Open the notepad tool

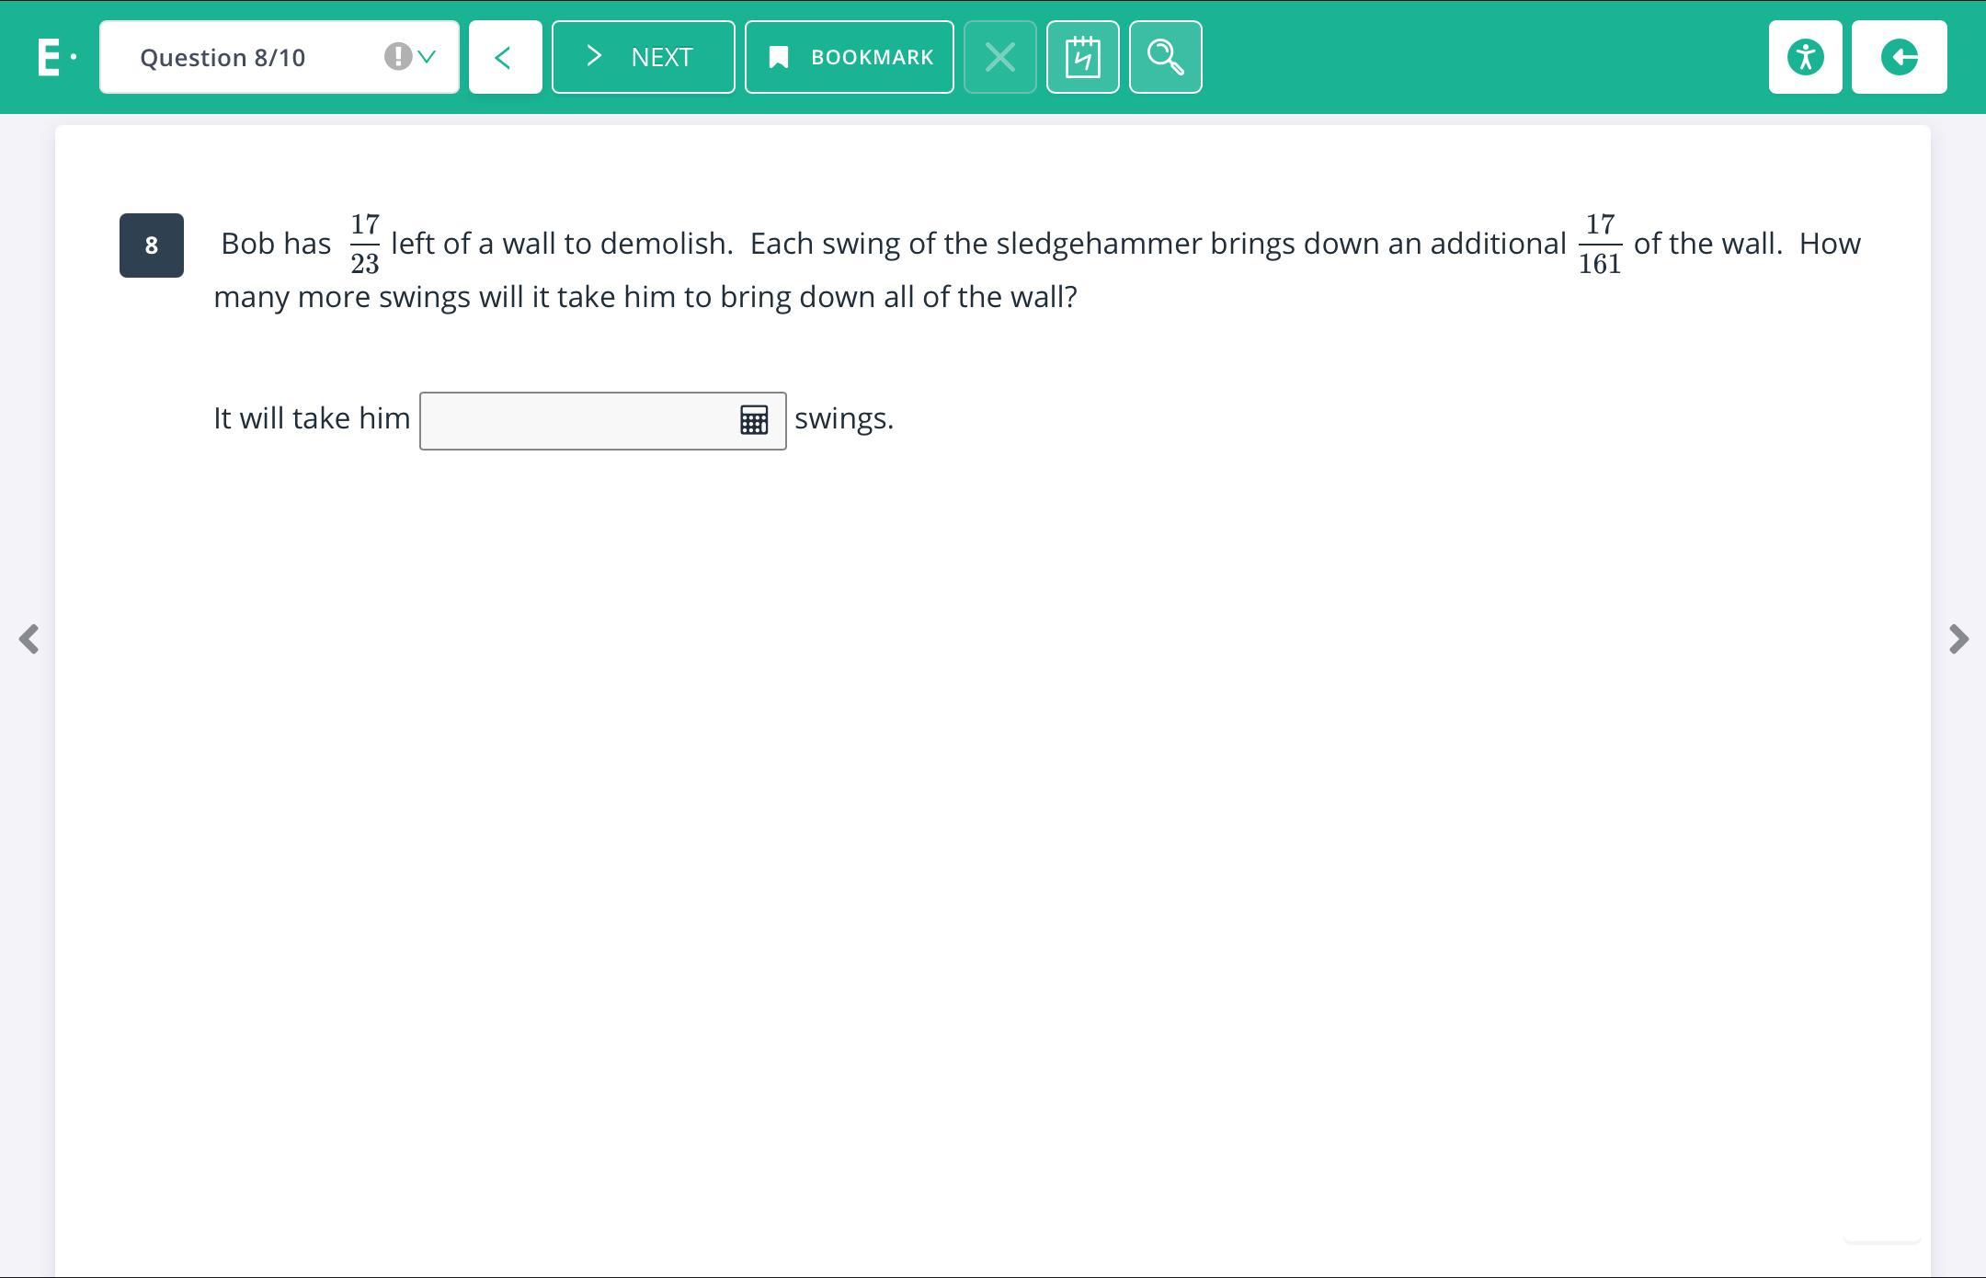[x=1082, y=57]
